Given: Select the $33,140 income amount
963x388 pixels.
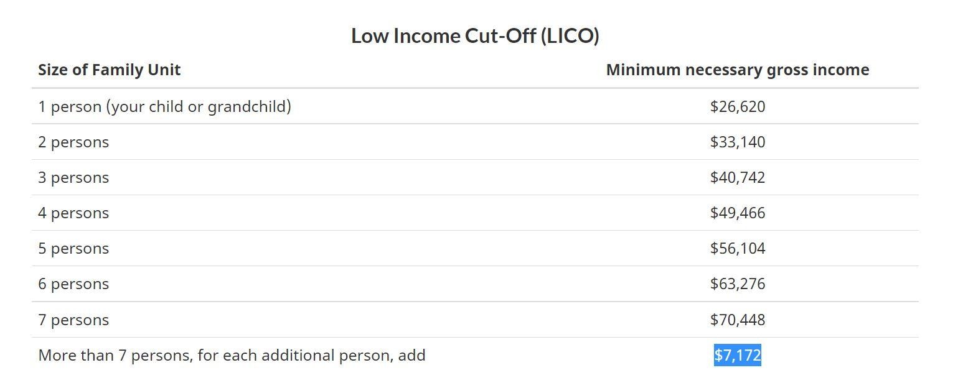Looking at the screenshot, I should tap(737, 142).
